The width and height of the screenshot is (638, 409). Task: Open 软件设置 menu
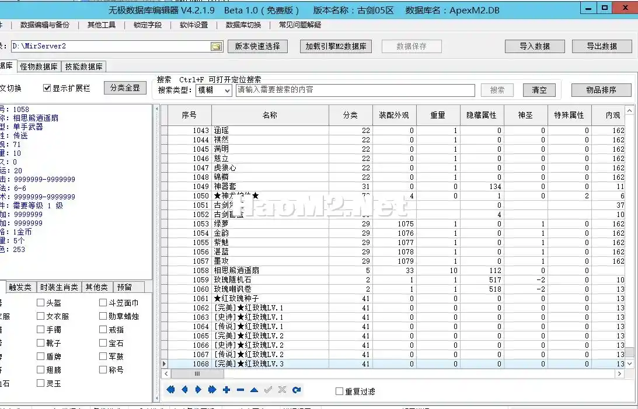coord(194,25)
